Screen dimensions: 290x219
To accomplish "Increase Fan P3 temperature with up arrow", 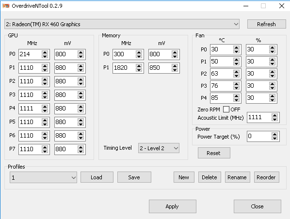I will pyautogui.click(x=236, y=84).
